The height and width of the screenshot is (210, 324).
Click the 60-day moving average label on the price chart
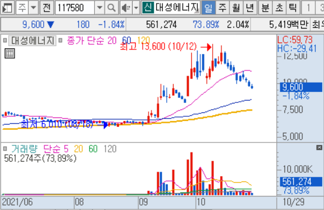click(x=126, y=40)
